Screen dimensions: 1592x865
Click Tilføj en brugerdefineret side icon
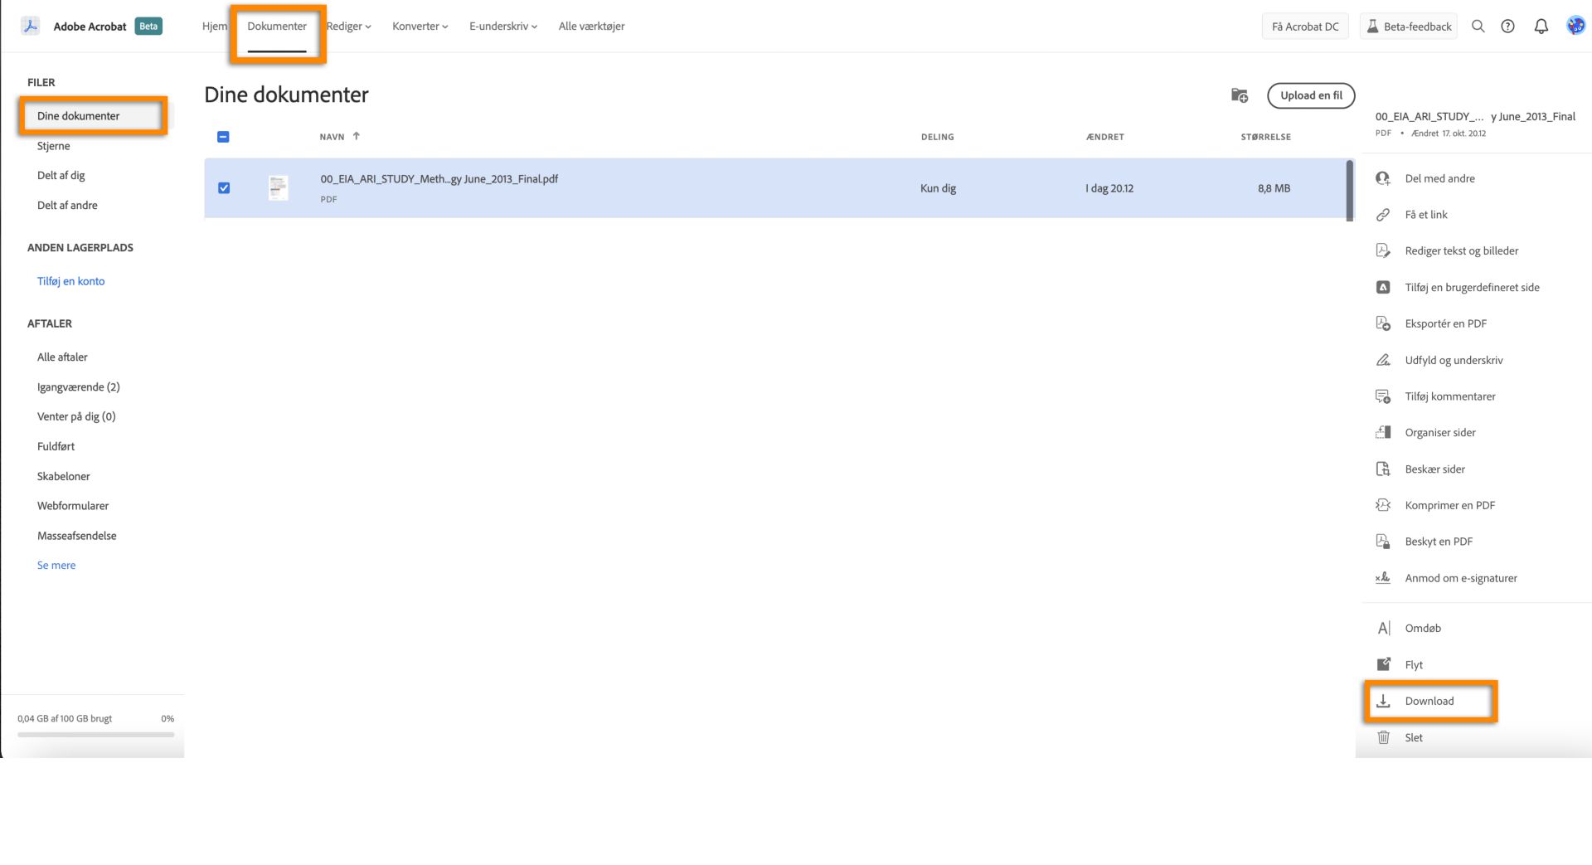[x=1383, y=287]
